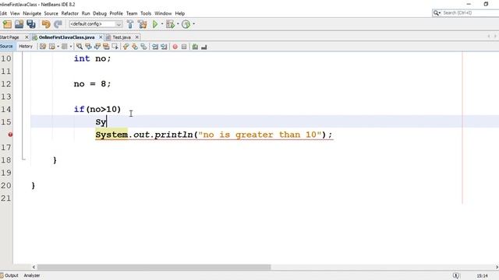Click the horizontal scrollbar thumb
Viewport: 499px width, 280px height.
[x=154, y=268]
